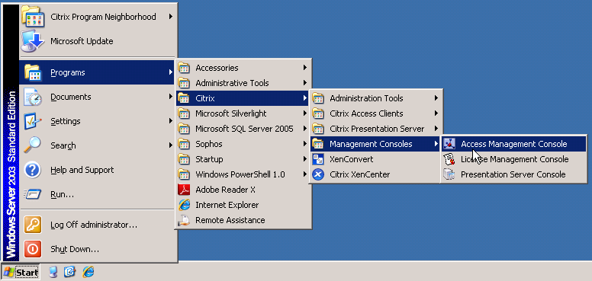Click Internet Explorer quick launch icon
592x281 pixels.
pos(88,272)
